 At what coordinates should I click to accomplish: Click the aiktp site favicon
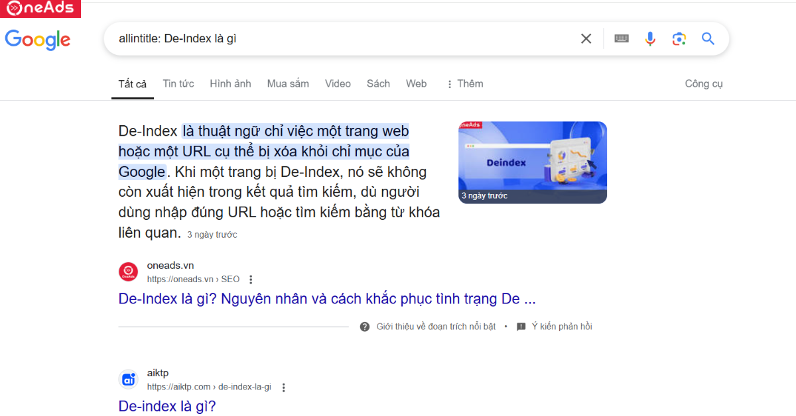coord(128,380)
